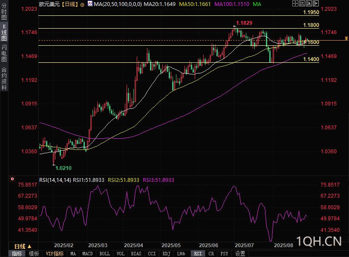Click the MA indicator chart icon in header
The height and width of the screenshot is (257, 349).
point(89,3)
